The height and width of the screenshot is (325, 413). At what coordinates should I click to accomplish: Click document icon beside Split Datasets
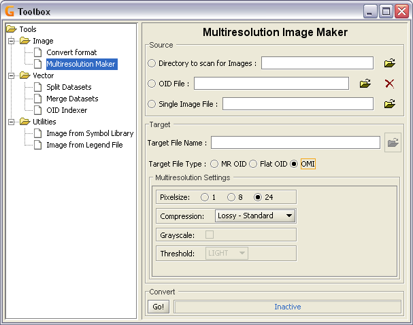pos(38,87)
